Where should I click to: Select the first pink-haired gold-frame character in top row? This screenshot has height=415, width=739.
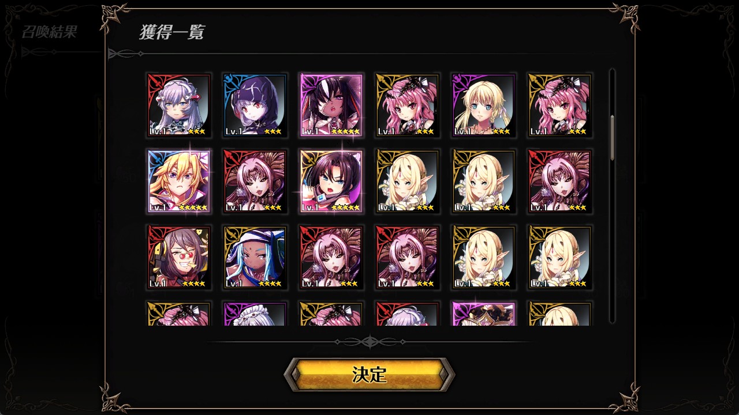point(408,105)
